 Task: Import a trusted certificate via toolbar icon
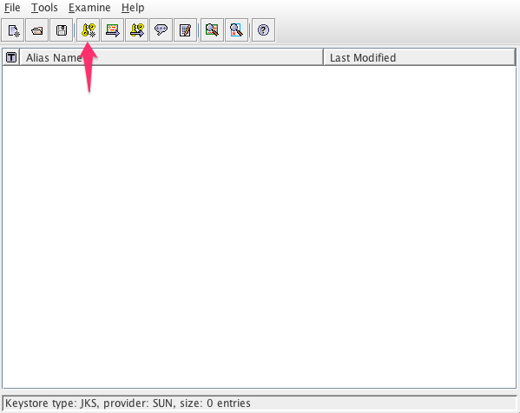coord(113,30)
